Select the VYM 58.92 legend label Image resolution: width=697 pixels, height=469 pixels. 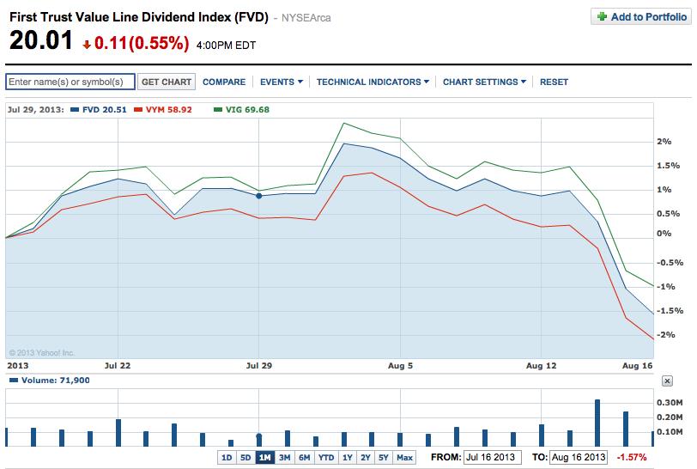point(169,109)
